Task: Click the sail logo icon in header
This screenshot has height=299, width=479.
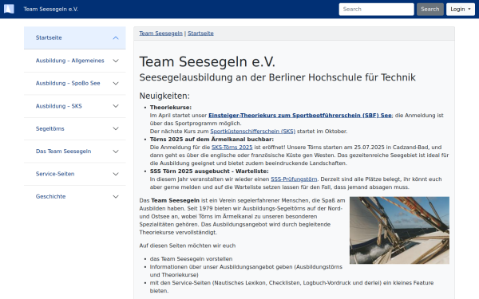Action: (x=9, y=9)
